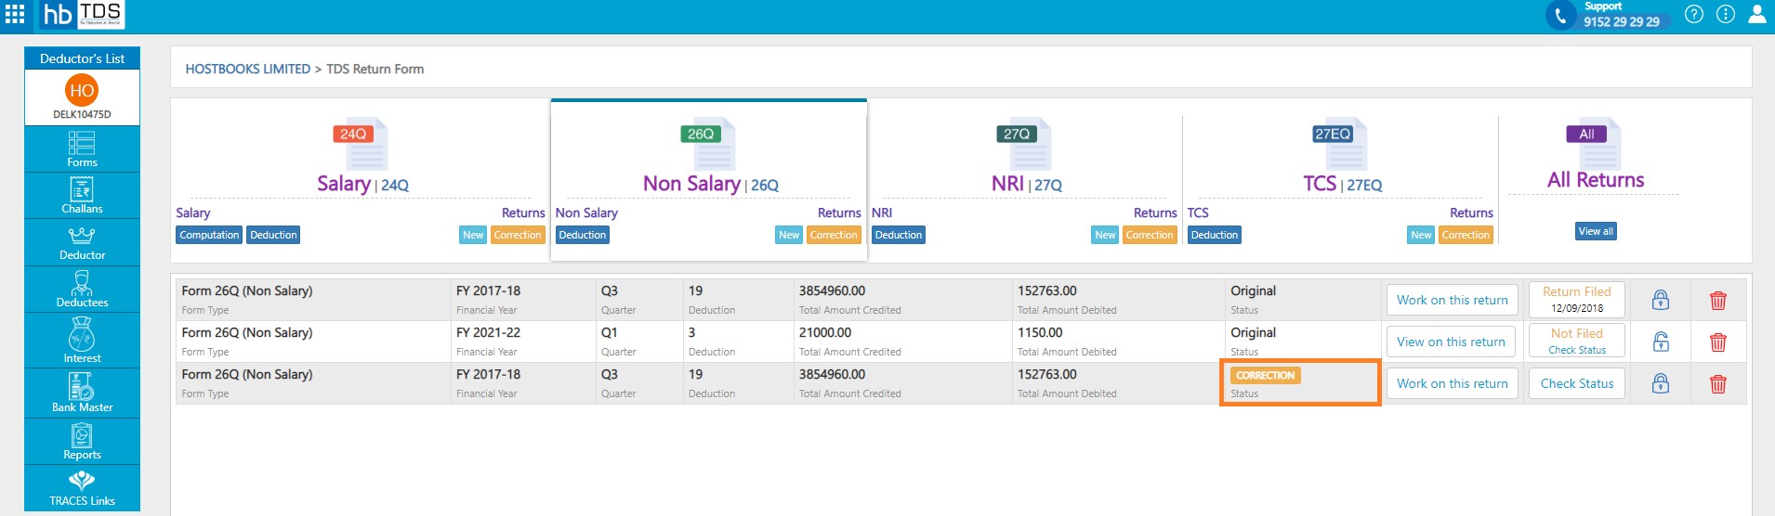Open Challans in the sidebar
The height and width of the screenshot is (516, 1775).
82,196
